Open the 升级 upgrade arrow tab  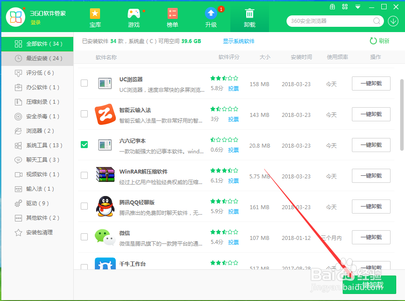click(211, 18)
